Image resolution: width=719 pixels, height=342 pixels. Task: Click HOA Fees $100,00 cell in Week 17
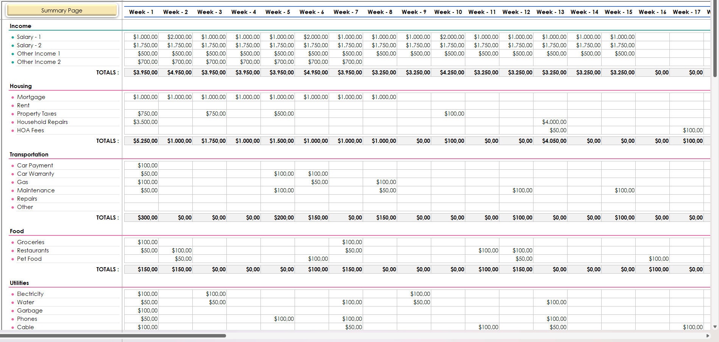tap(687, 130)
